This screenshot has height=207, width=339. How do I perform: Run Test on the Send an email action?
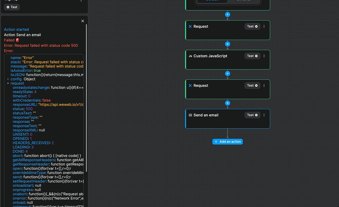252,115
